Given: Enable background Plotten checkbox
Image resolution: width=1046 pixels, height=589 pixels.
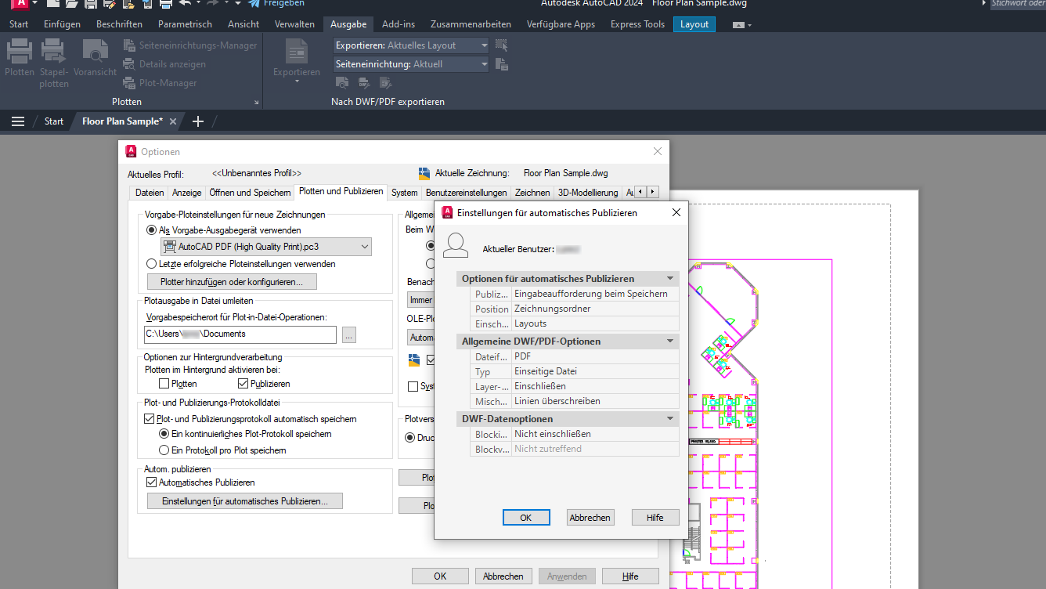Looking at the screenshot, I should 164,384.
